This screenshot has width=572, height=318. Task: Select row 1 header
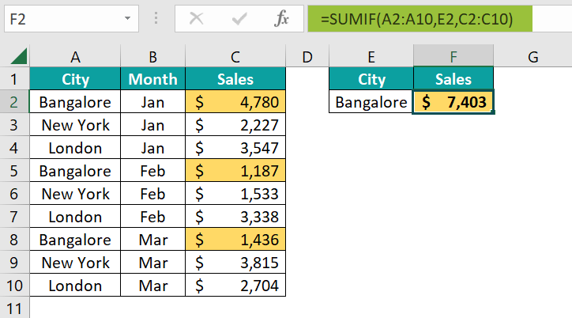14,79
